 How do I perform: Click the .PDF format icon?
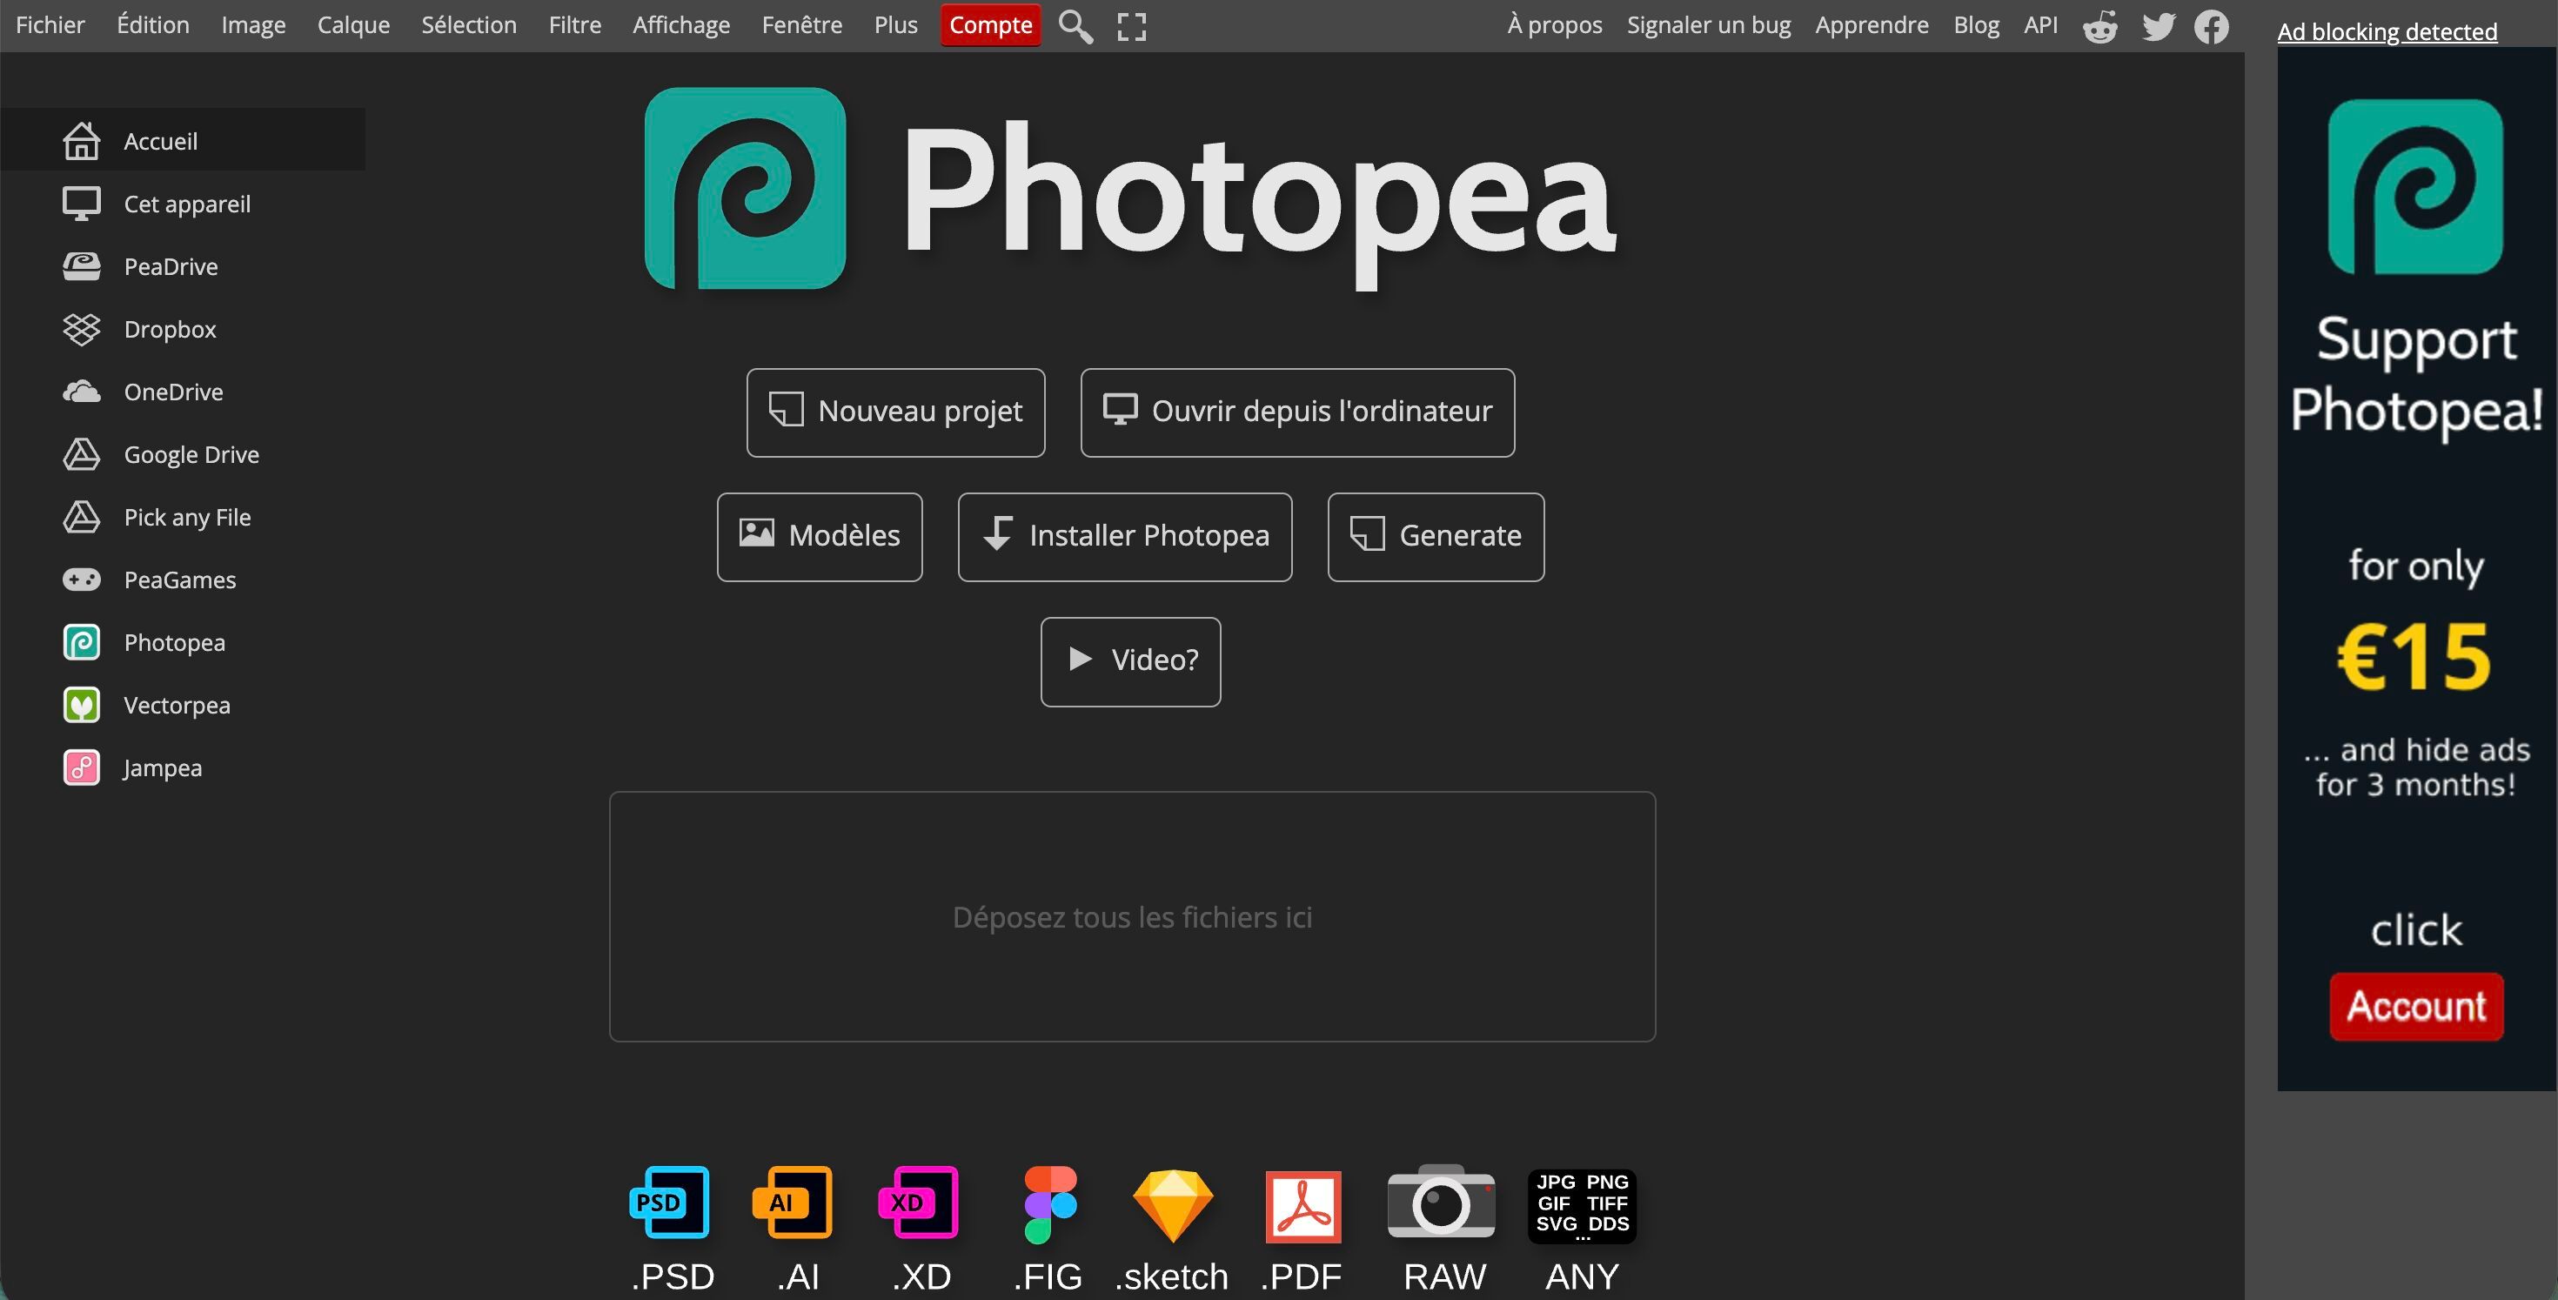point(1302,1206)
